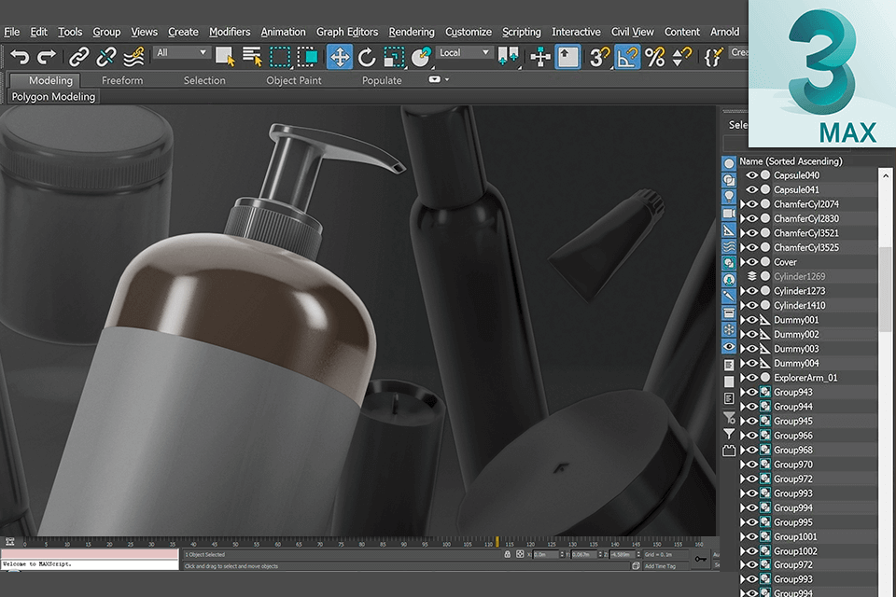This screenshot has height=597, width=896.
Task: Switch to the Freeform ribbon tab
Action: 122,80
